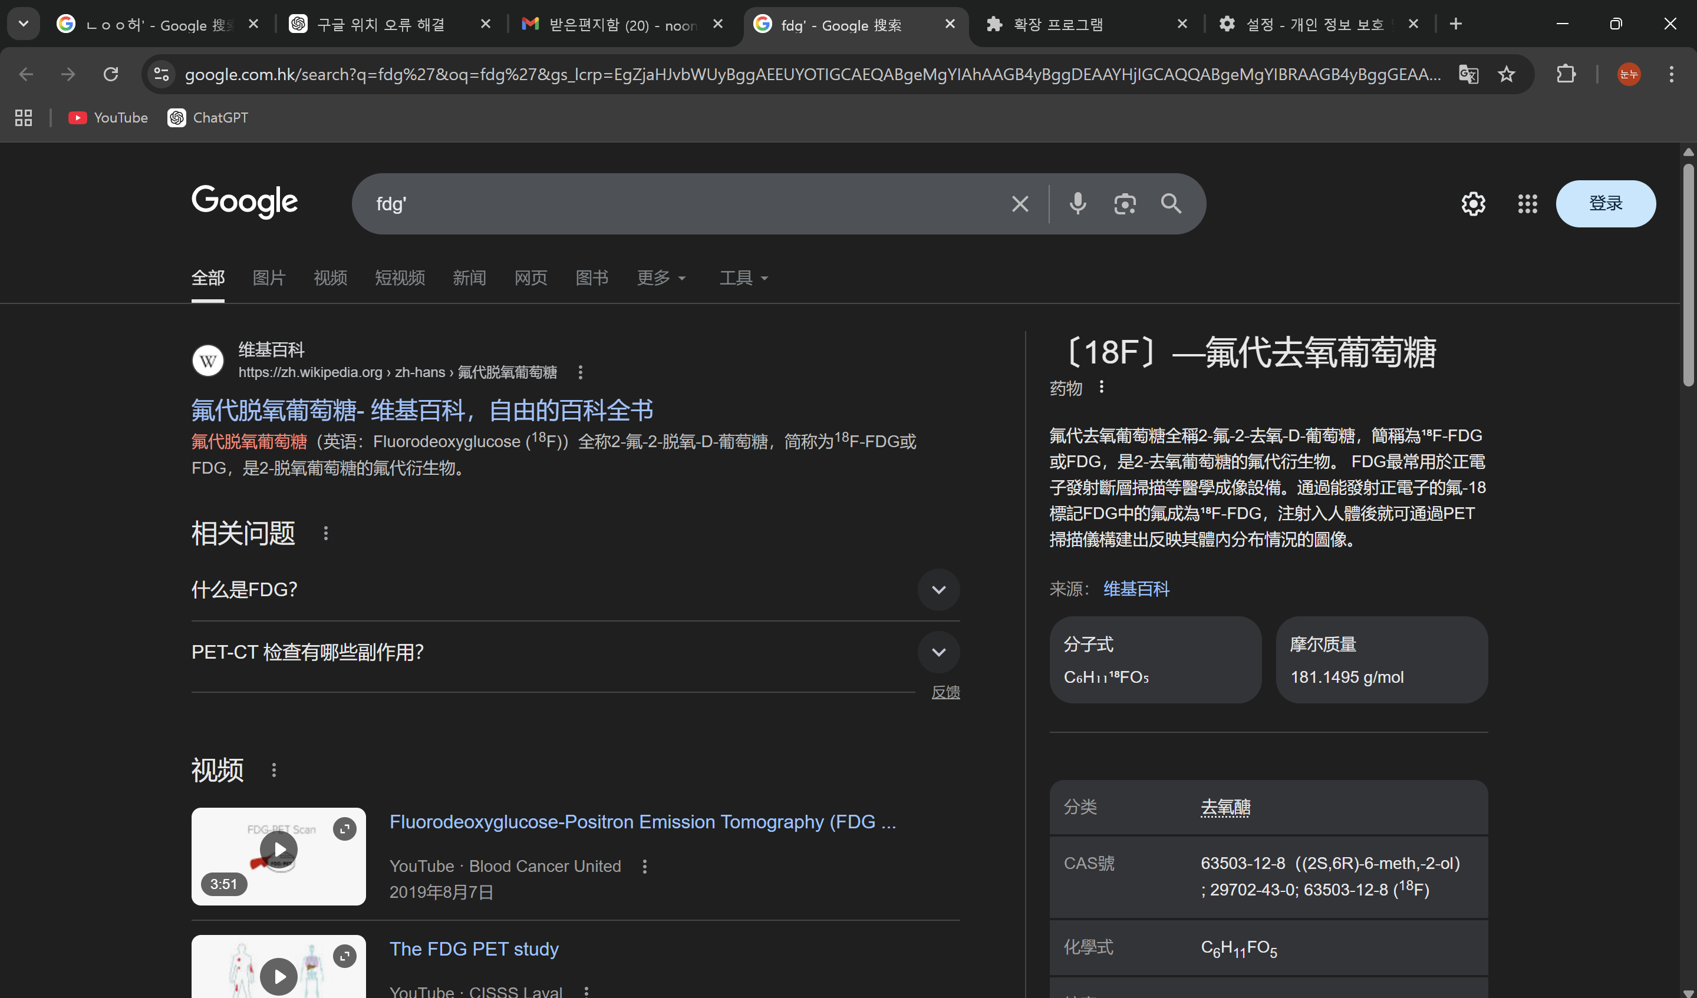
Task: Reload the page with the refresh icon
Action: (x=111, y=74)
